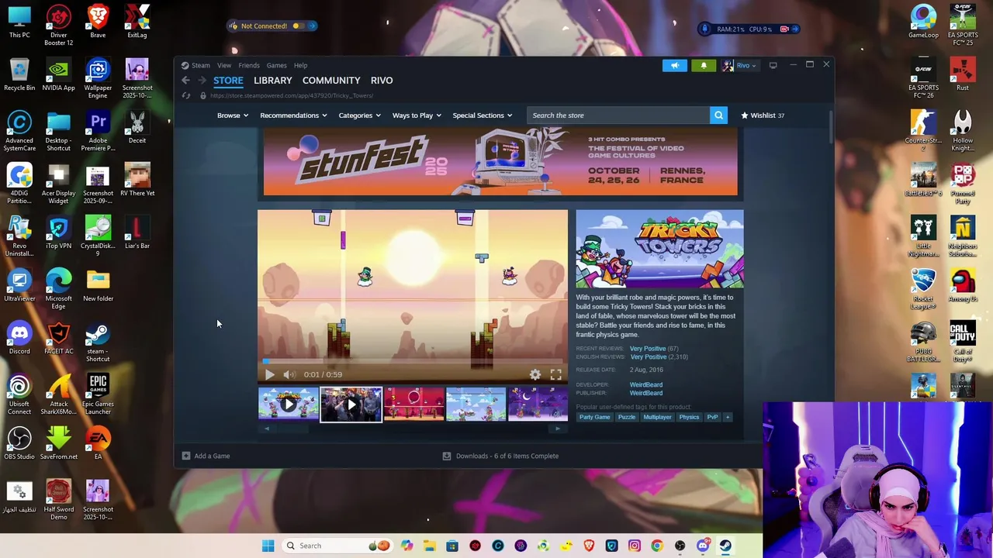Click the Steam back navigation arrow
The width and height of the screenshot is (993, 558).
(x=185, y=81)
